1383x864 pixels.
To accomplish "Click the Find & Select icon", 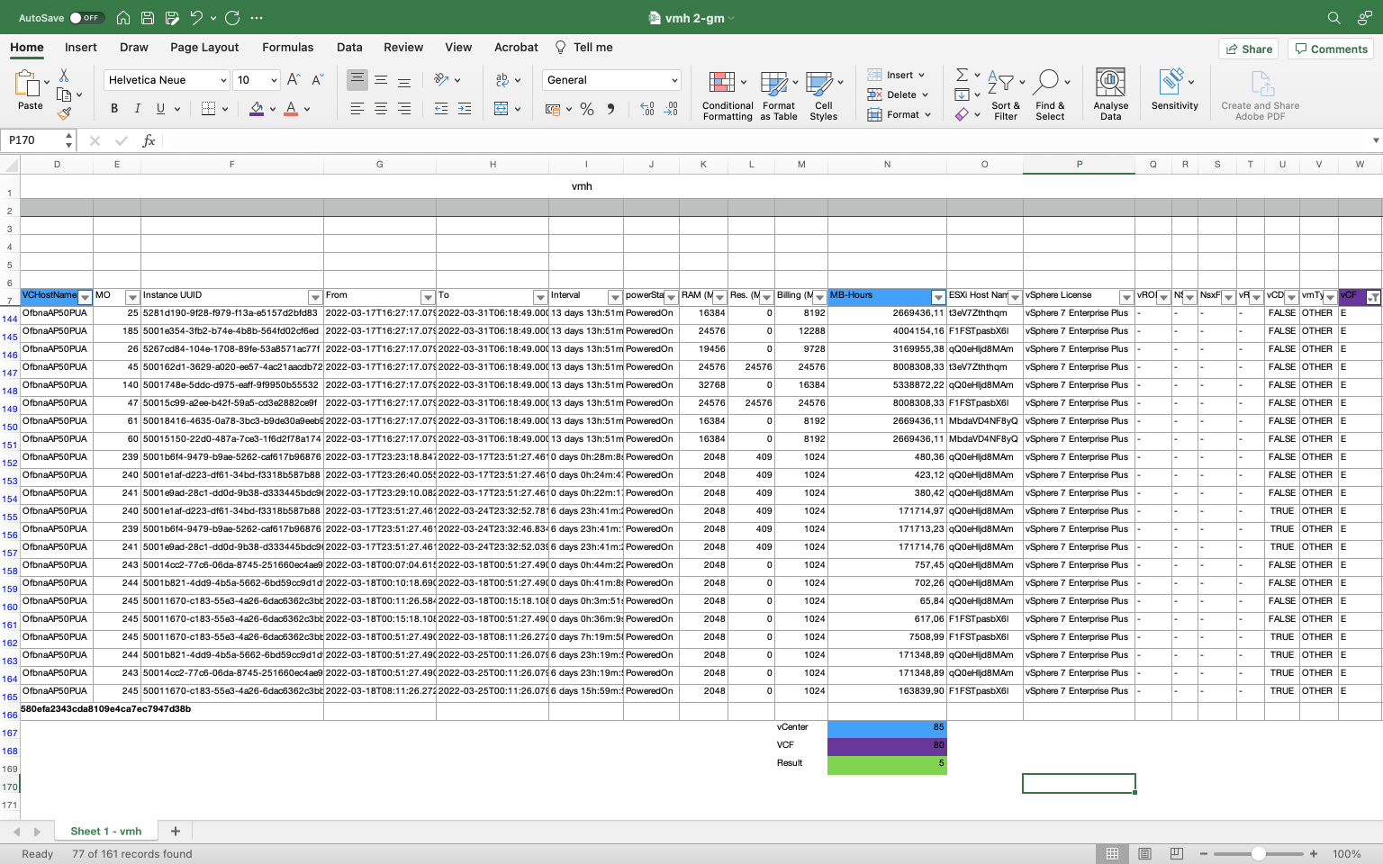I will [x=1050, y=94].
